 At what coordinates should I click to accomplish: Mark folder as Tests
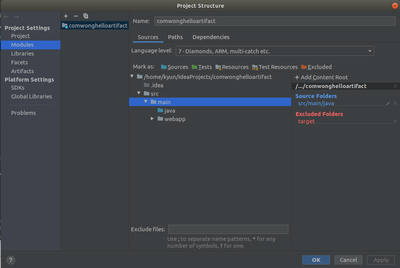(202, 67)
